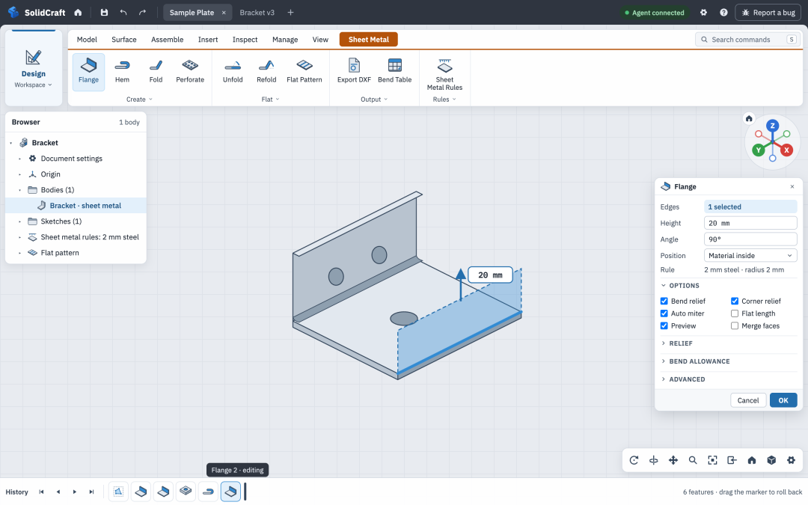Create a Flat Pattern from the ribbon
Viewport: 808px width, 505px height.
click(x=304, y=72)
